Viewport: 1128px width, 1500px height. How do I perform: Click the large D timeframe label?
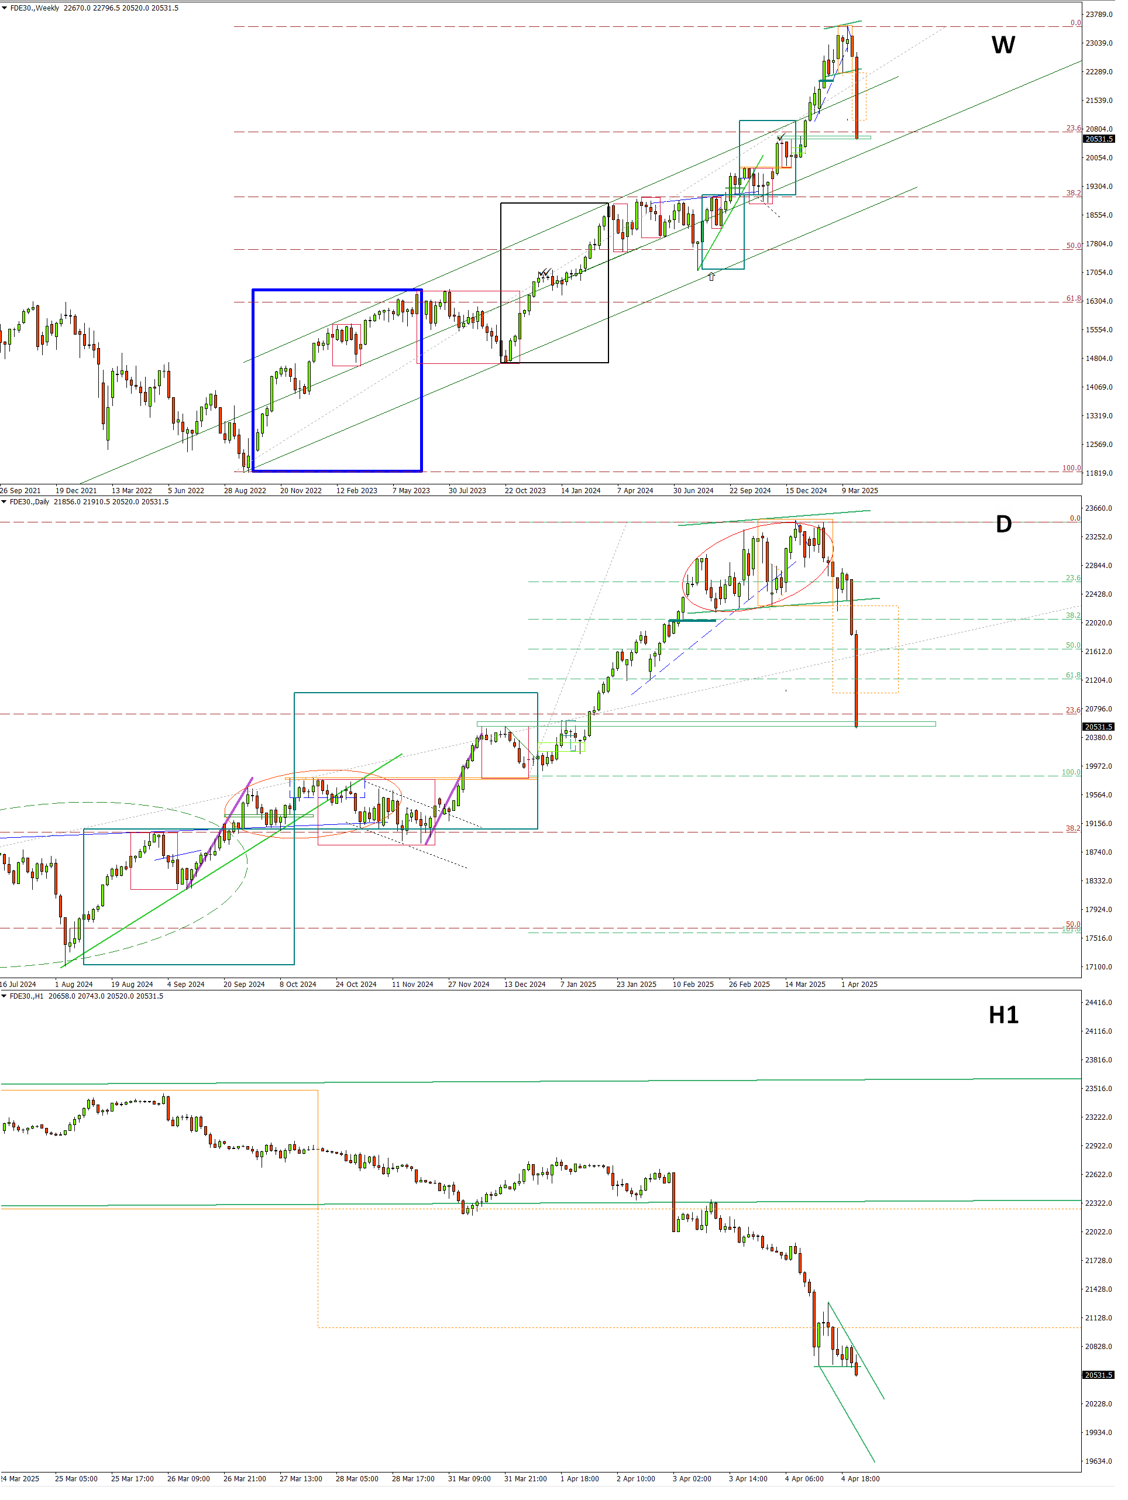1003,524
